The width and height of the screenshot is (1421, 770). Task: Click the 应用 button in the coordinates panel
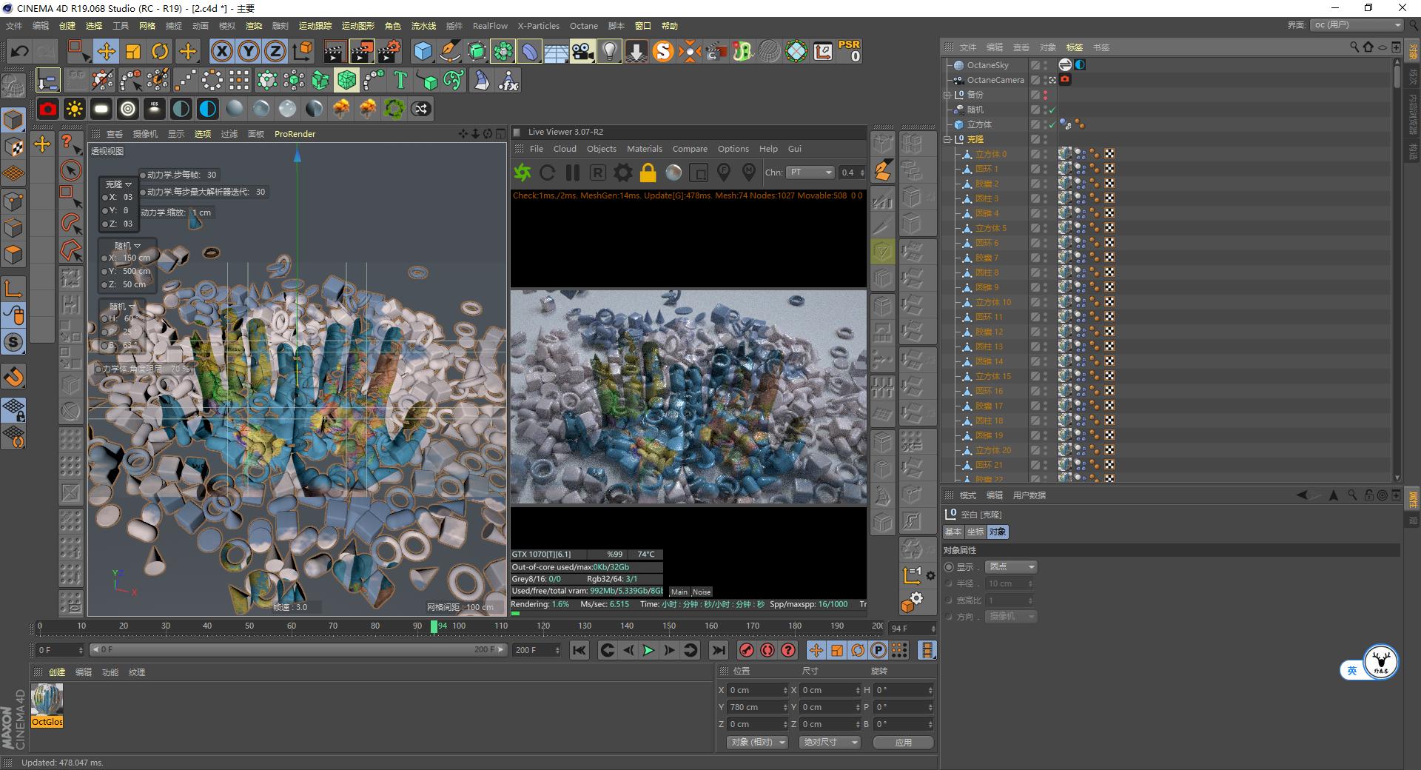tap(903, 742)
